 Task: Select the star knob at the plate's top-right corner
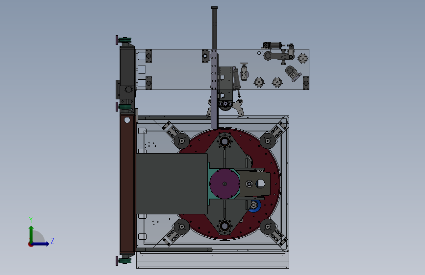(303, 58)
